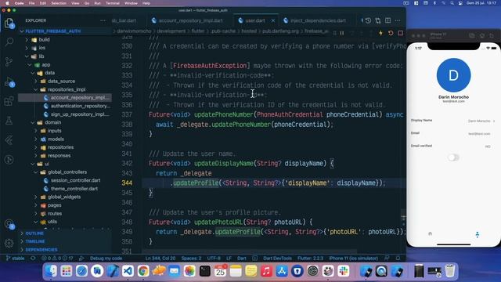Select the profile tab in simulator bottom bar
The height and width of the screenshot is (282, 501).
477,234
